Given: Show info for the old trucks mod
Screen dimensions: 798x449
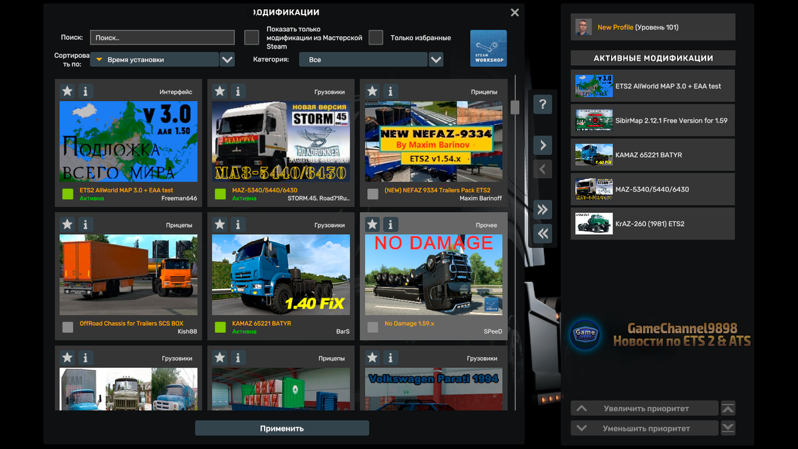Looking at the screenshot, I should 85,357.
